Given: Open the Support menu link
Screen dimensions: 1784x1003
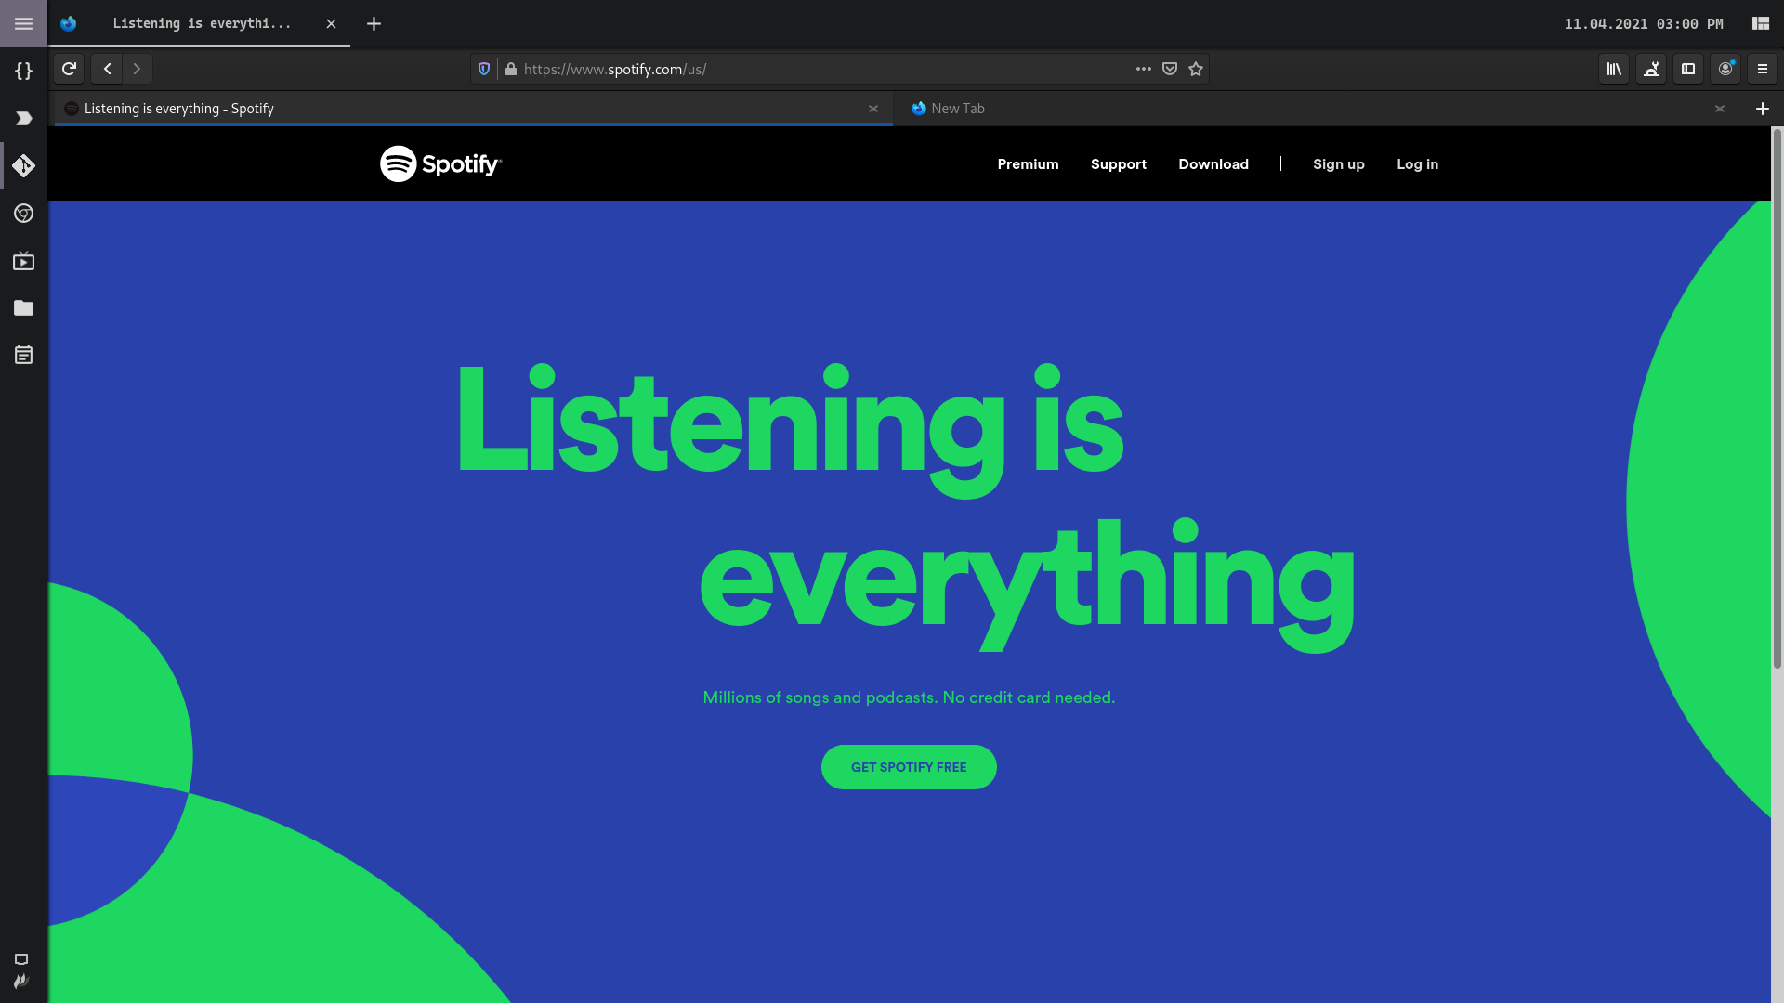Looking at the screenshot, I should [1119, 164].
